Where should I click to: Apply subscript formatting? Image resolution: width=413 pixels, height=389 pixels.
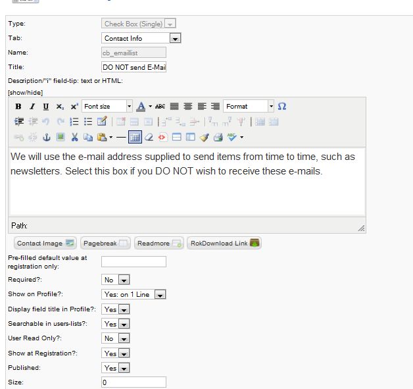(60, 107)
